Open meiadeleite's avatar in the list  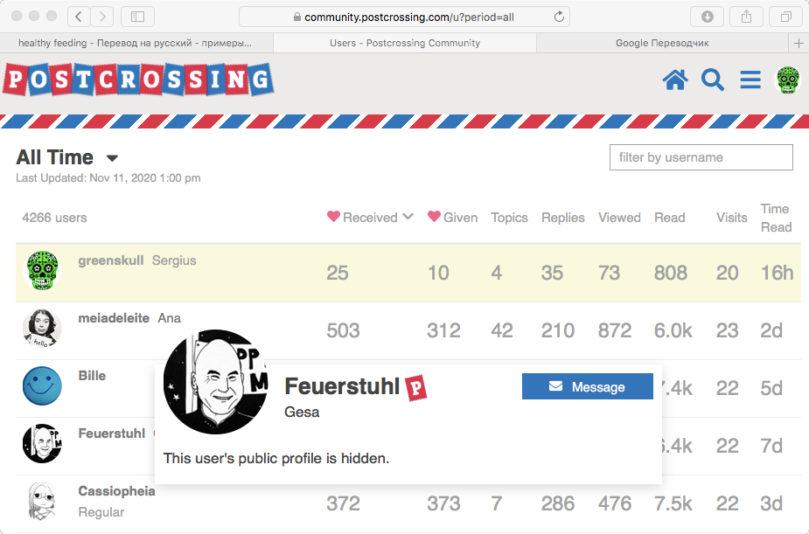click(42, 329)
